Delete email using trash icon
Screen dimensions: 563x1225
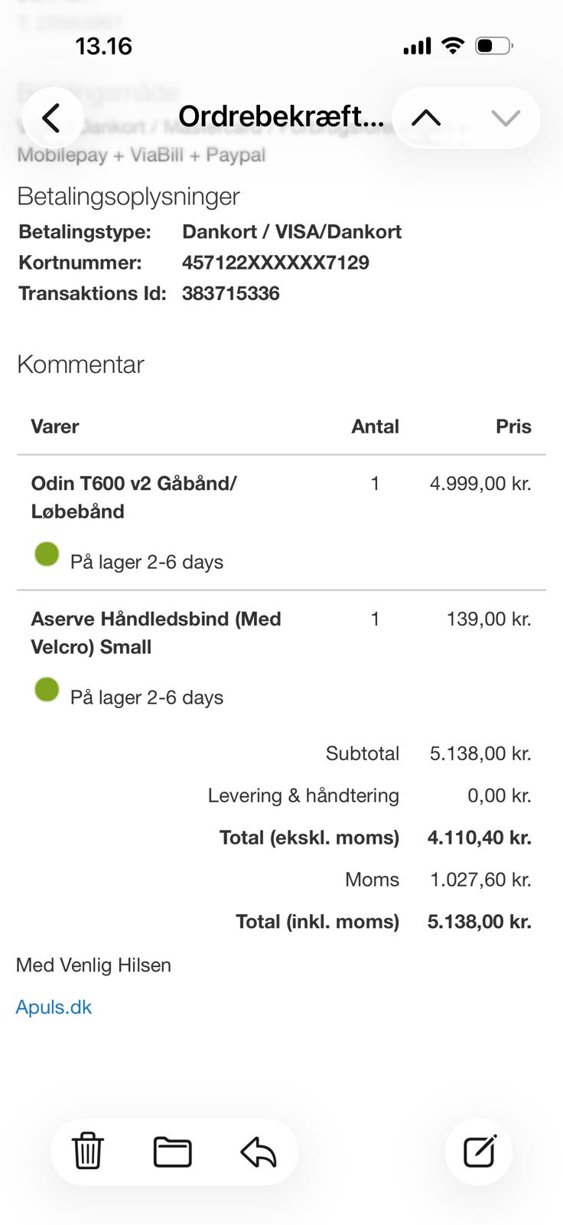(x=87, y=1151)
